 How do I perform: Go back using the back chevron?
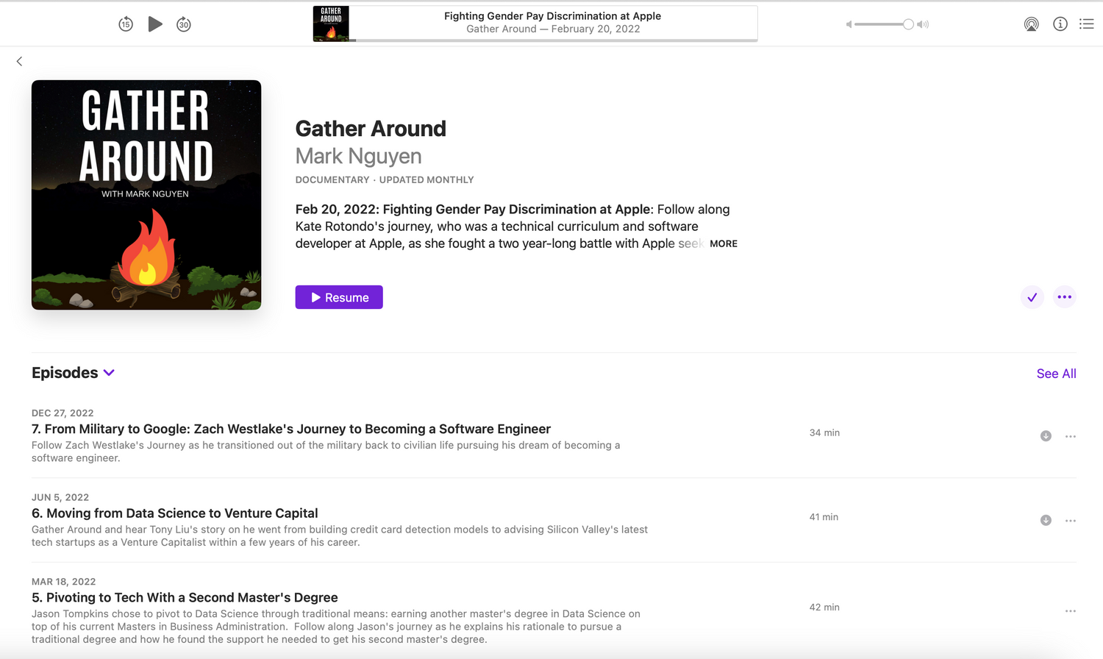pos(20,62)
